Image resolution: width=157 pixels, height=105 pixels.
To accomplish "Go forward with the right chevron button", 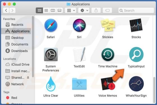I will [x=12, y=10].
